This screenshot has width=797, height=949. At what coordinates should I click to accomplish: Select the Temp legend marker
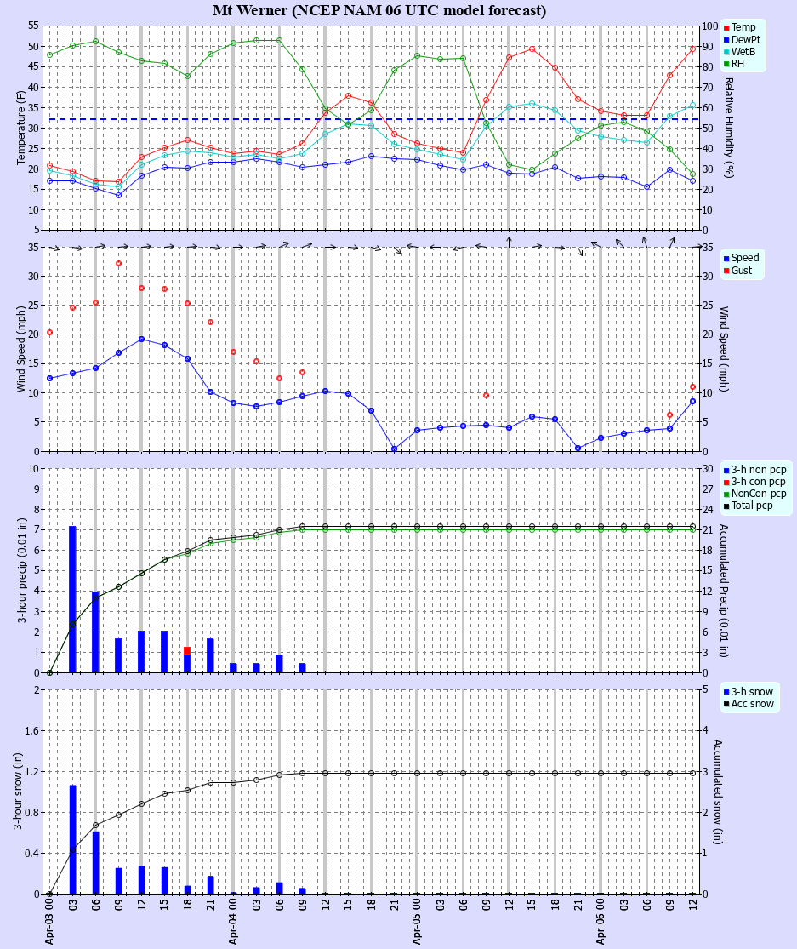click(725, 26)
